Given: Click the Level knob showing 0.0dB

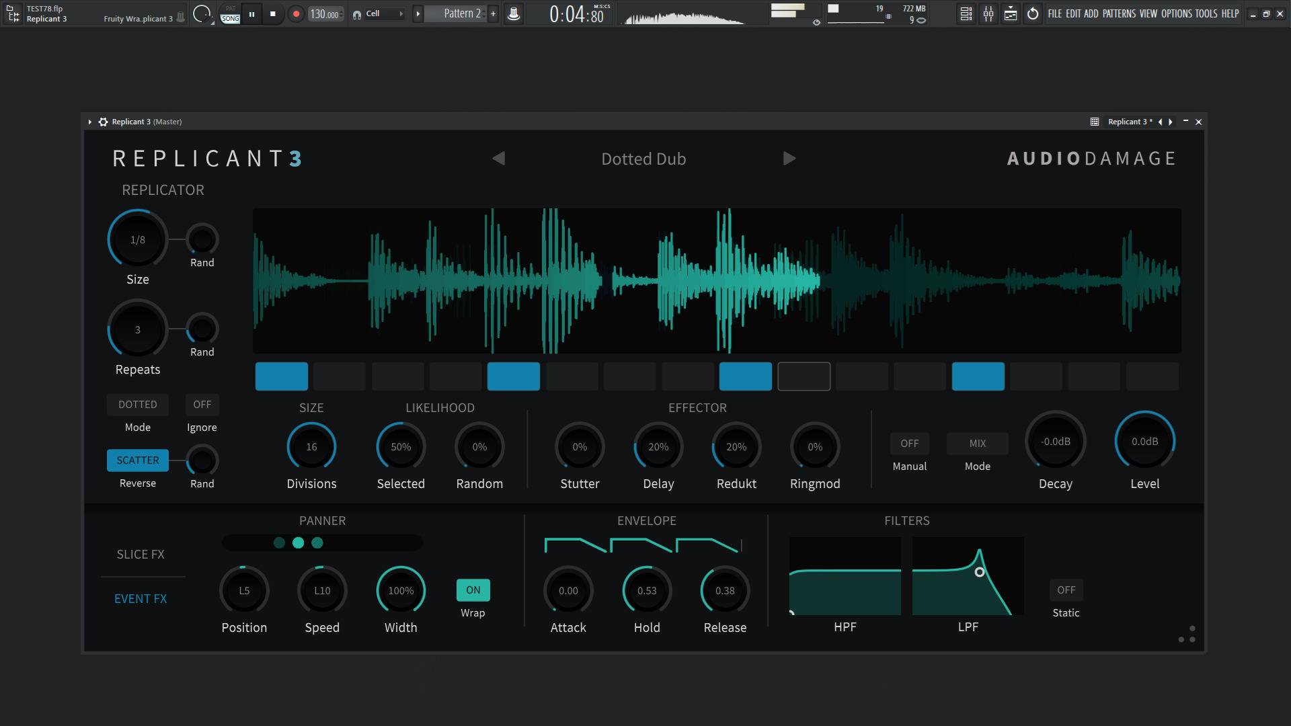Looking at the screenshot, I should (1144, 442).
